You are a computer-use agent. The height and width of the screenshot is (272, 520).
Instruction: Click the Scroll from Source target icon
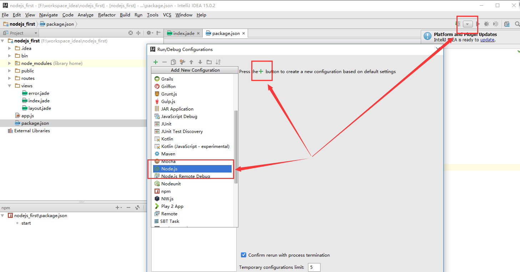(x=131, y=33)
